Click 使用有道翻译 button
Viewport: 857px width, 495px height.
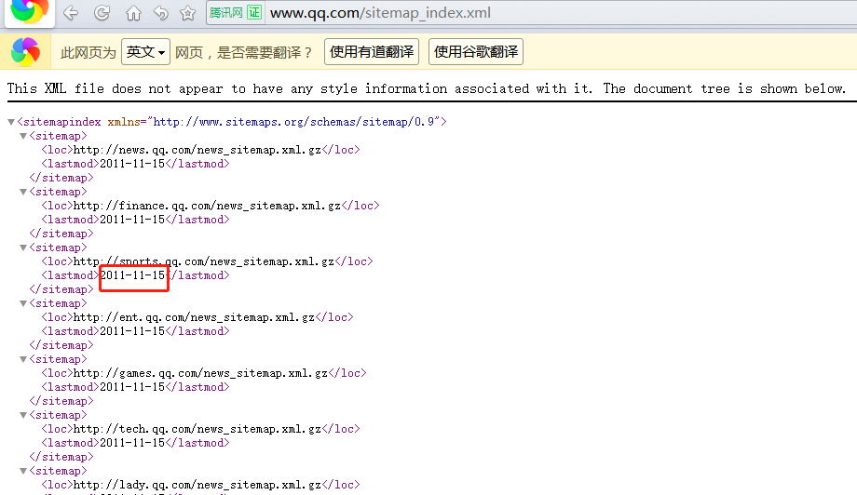point(372,52)
